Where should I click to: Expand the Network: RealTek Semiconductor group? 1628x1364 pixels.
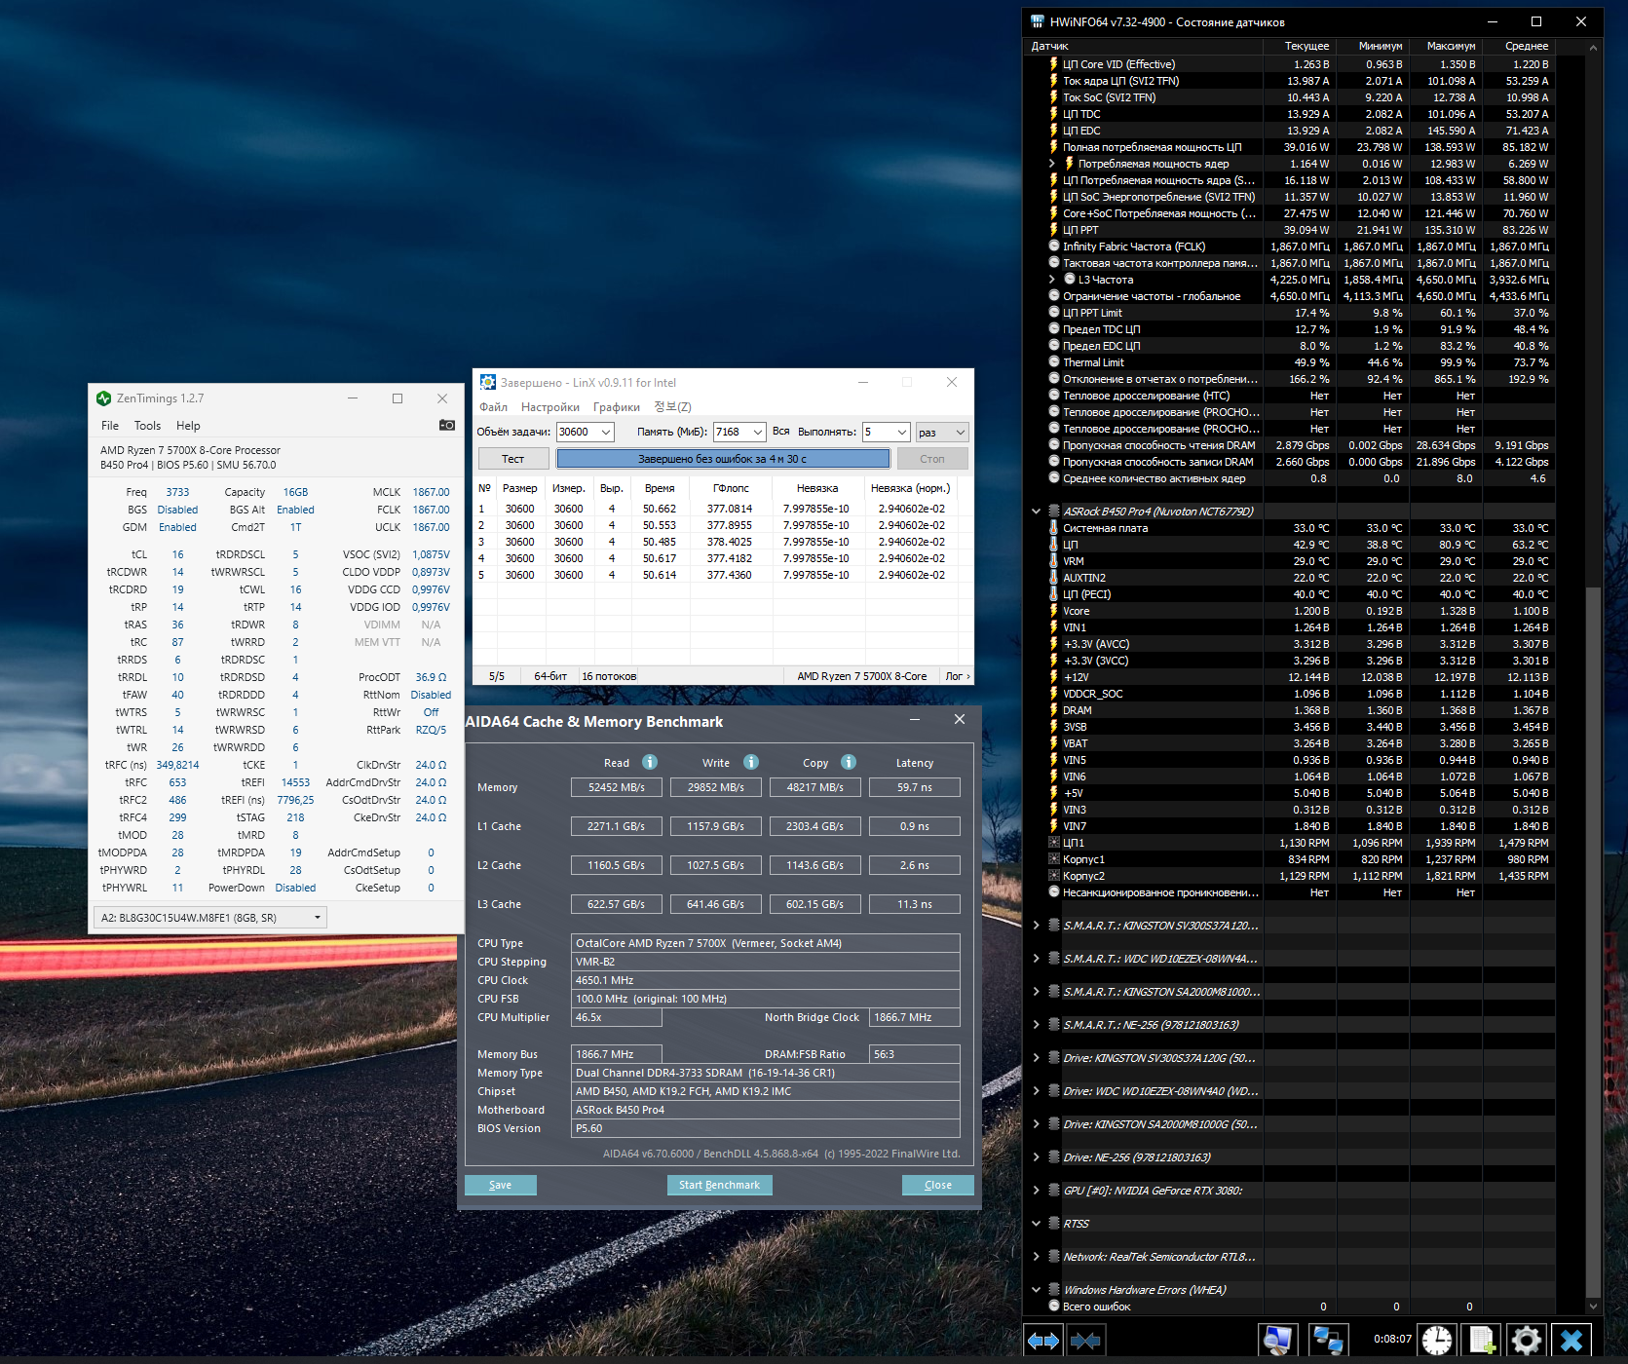[x=1036, y=1256]
